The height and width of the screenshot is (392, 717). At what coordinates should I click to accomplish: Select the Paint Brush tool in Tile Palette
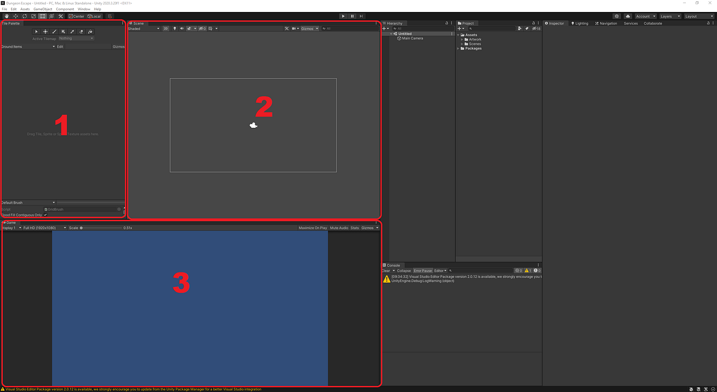[x=54, y=32]
